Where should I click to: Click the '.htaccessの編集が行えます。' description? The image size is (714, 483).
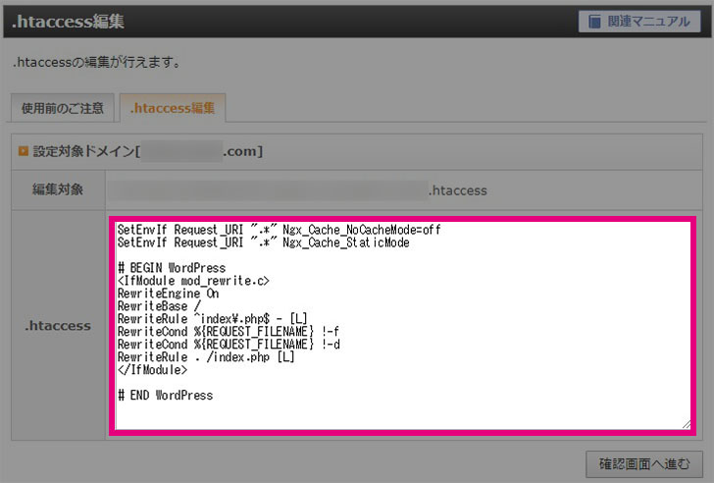(96, 62)
